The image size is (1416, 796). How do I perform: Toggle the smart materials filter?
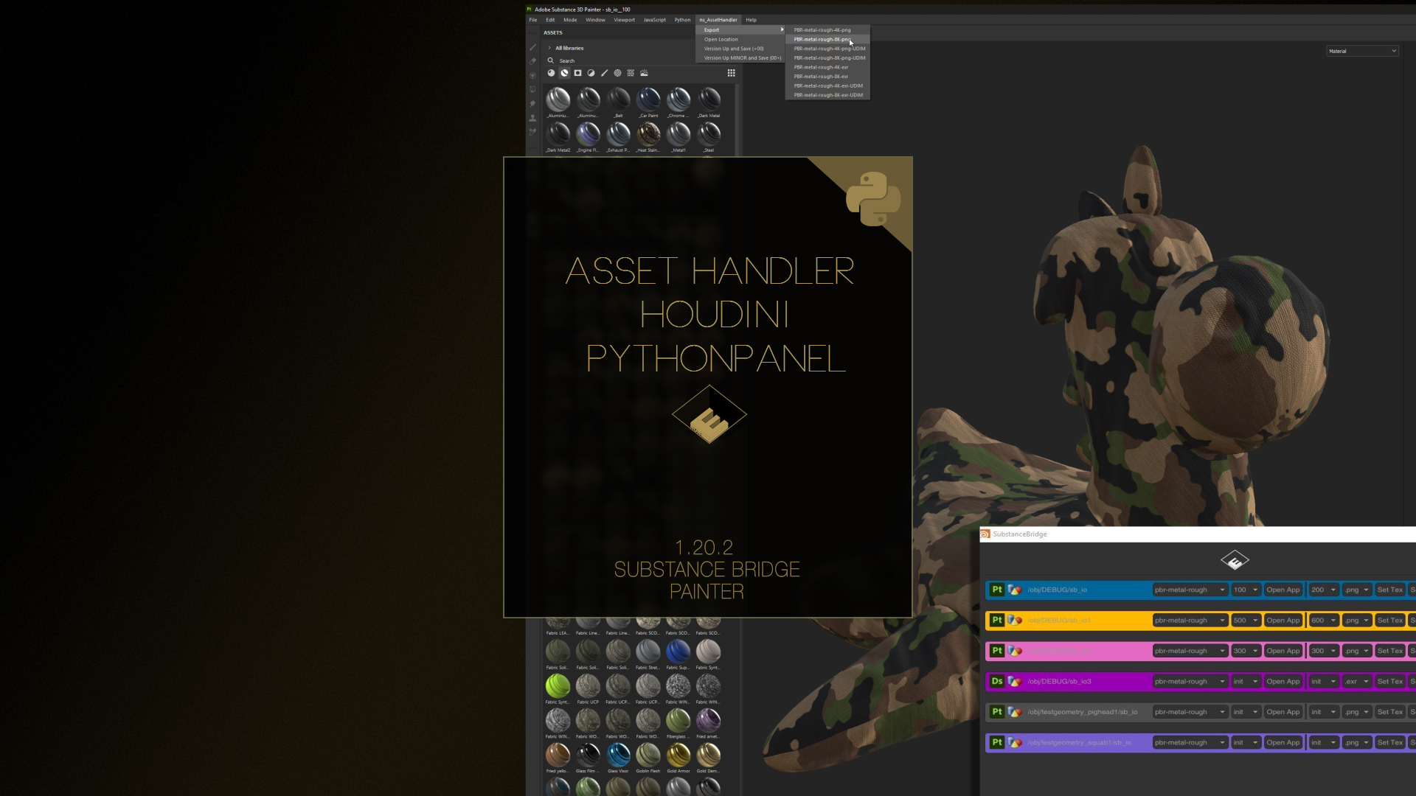click(x=564, y=73)
